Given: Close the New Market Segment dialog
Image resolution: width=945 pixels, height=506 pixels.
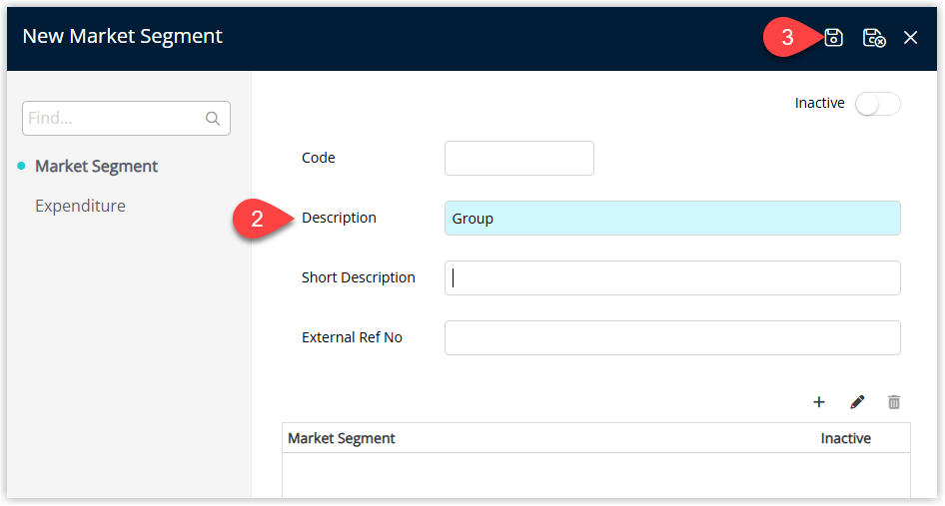Looking at the screenshot, I should click(x=911, y=37).
